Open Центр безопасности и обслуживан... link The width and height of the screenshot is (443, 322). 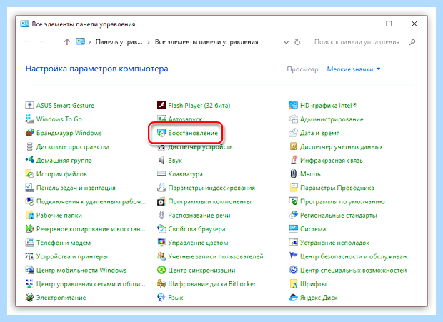[x=356, y=256]
